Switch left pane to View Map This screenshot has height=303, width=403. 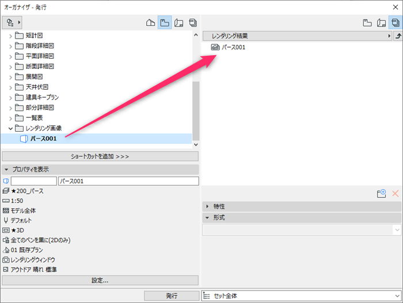pos(165,22)
